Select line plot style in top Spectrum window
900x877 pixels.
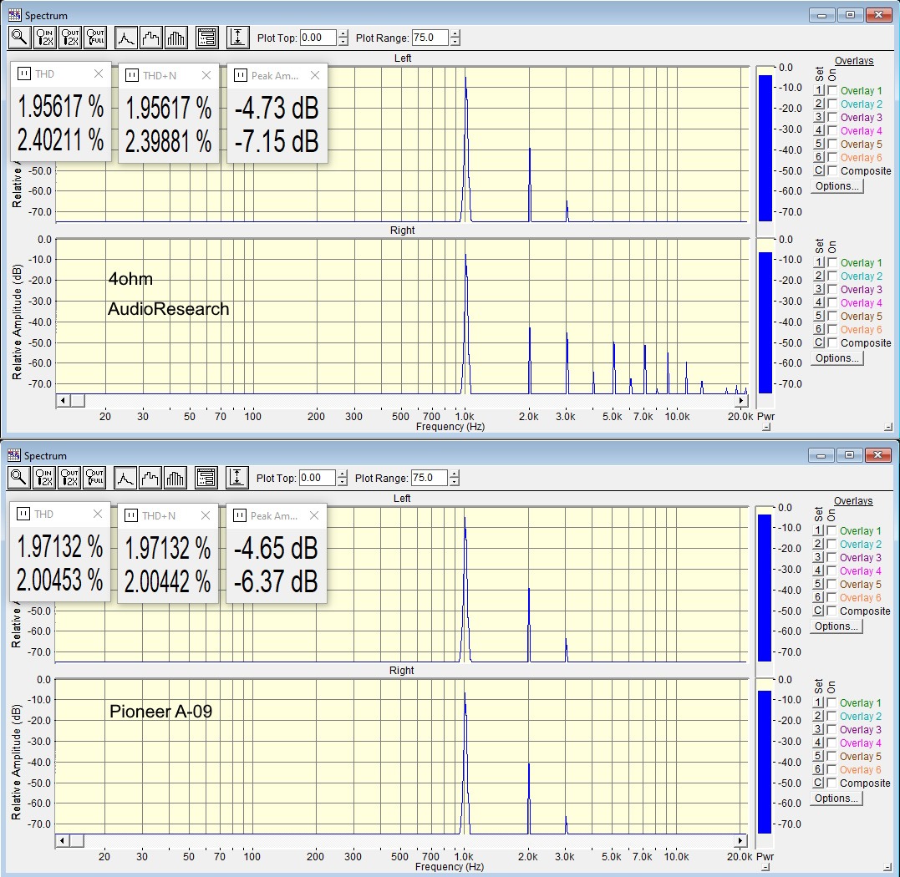click(125, 38)
